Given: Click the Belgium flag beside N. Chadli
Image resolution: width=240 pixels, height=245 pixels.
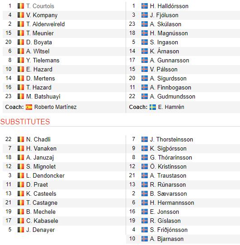Looking at the screenshot, I should [x=21, y=139].
